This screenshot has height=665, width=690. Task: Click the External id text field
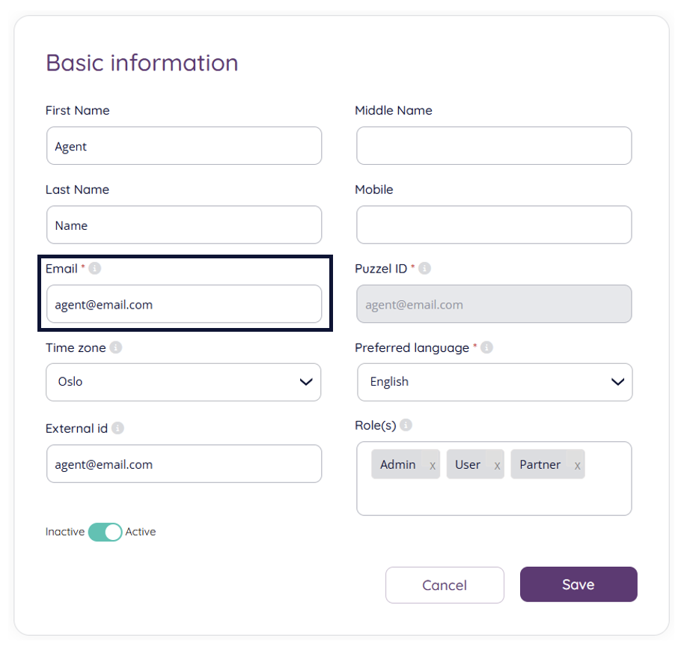click(x=183, y=464)
